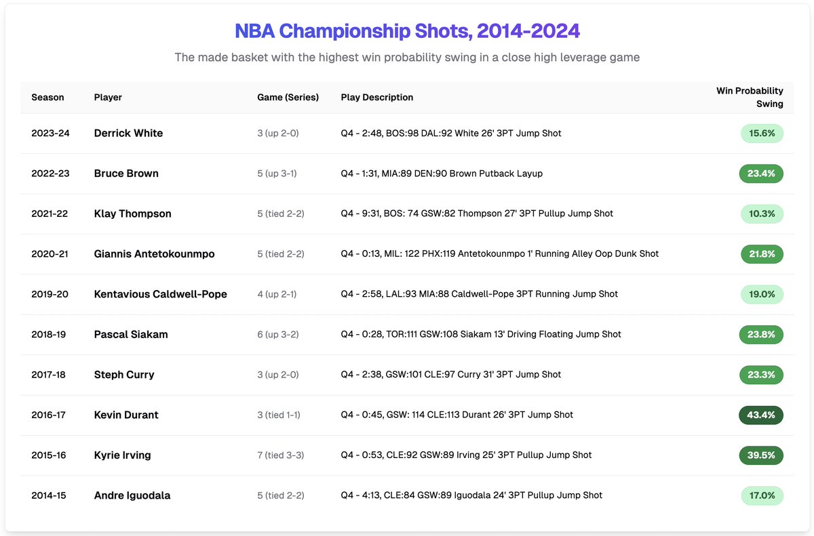Click game cell 4 (up 2-1)

pyautogui.click(x=277, y=294)
